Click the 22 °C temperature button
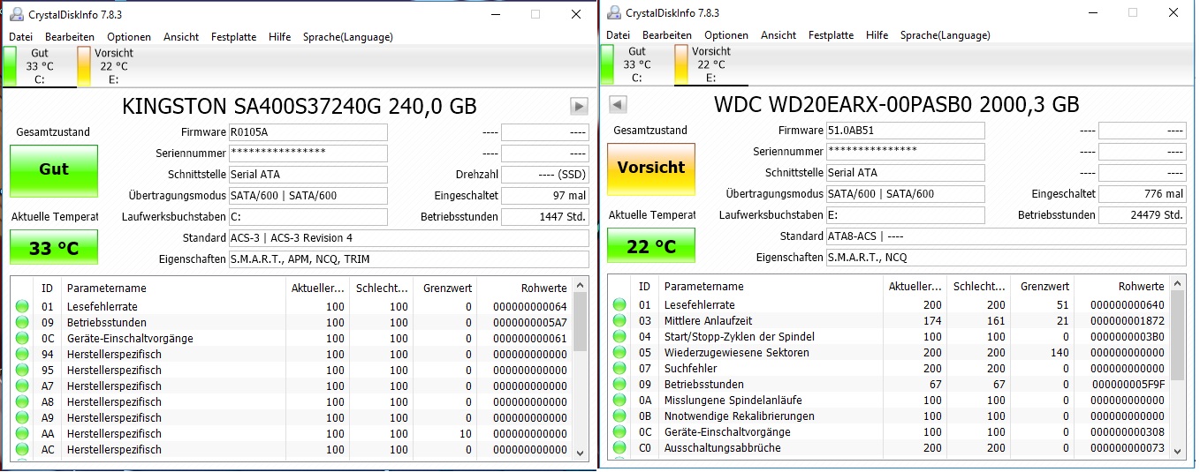1200x472 pixels. 651,245
